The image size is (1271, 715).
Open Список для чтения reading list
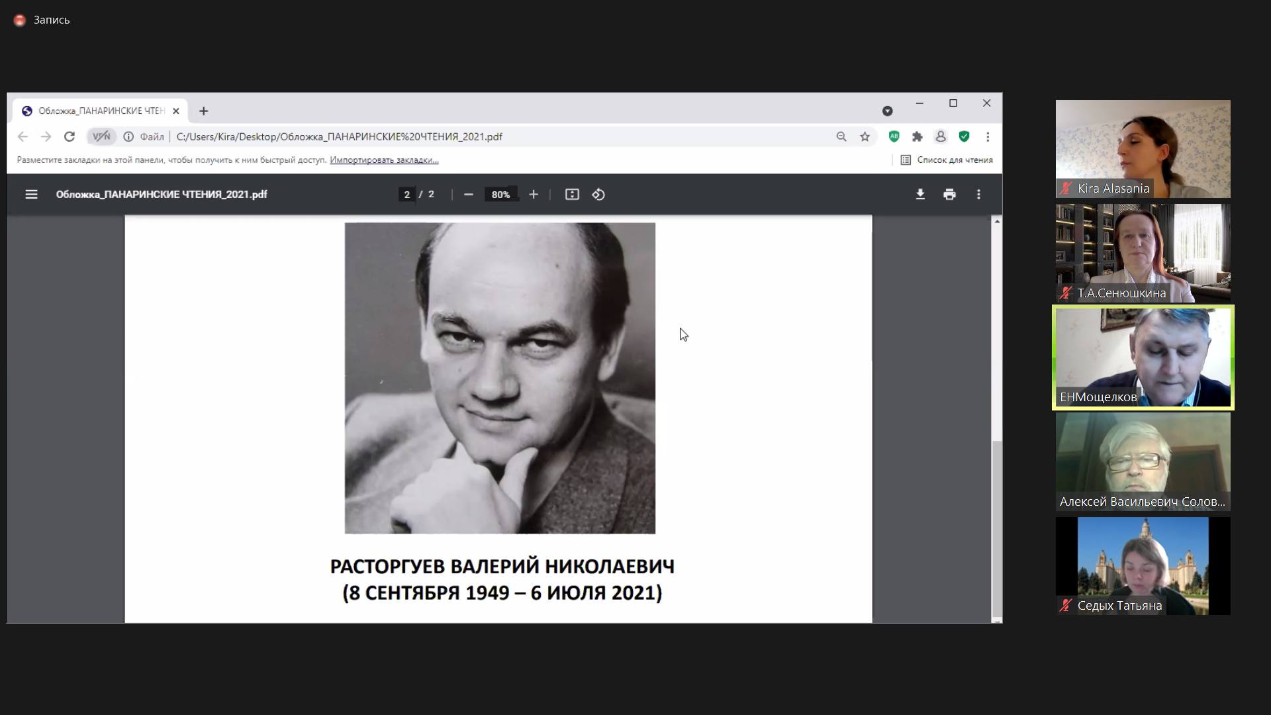[x=947, y=160]
